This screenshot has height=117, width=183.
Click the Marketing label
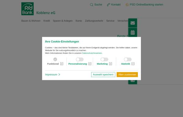coord(102,64)
